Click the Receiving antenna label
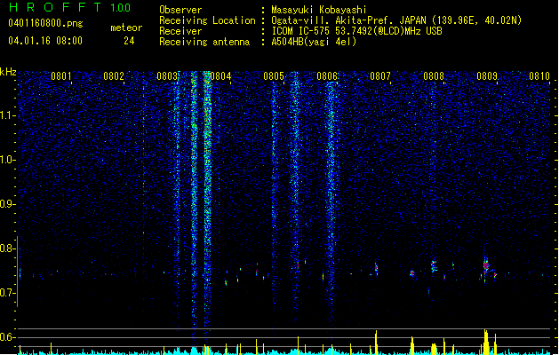Viewport: 559px width, 355px height. click(x=204, y=42)
